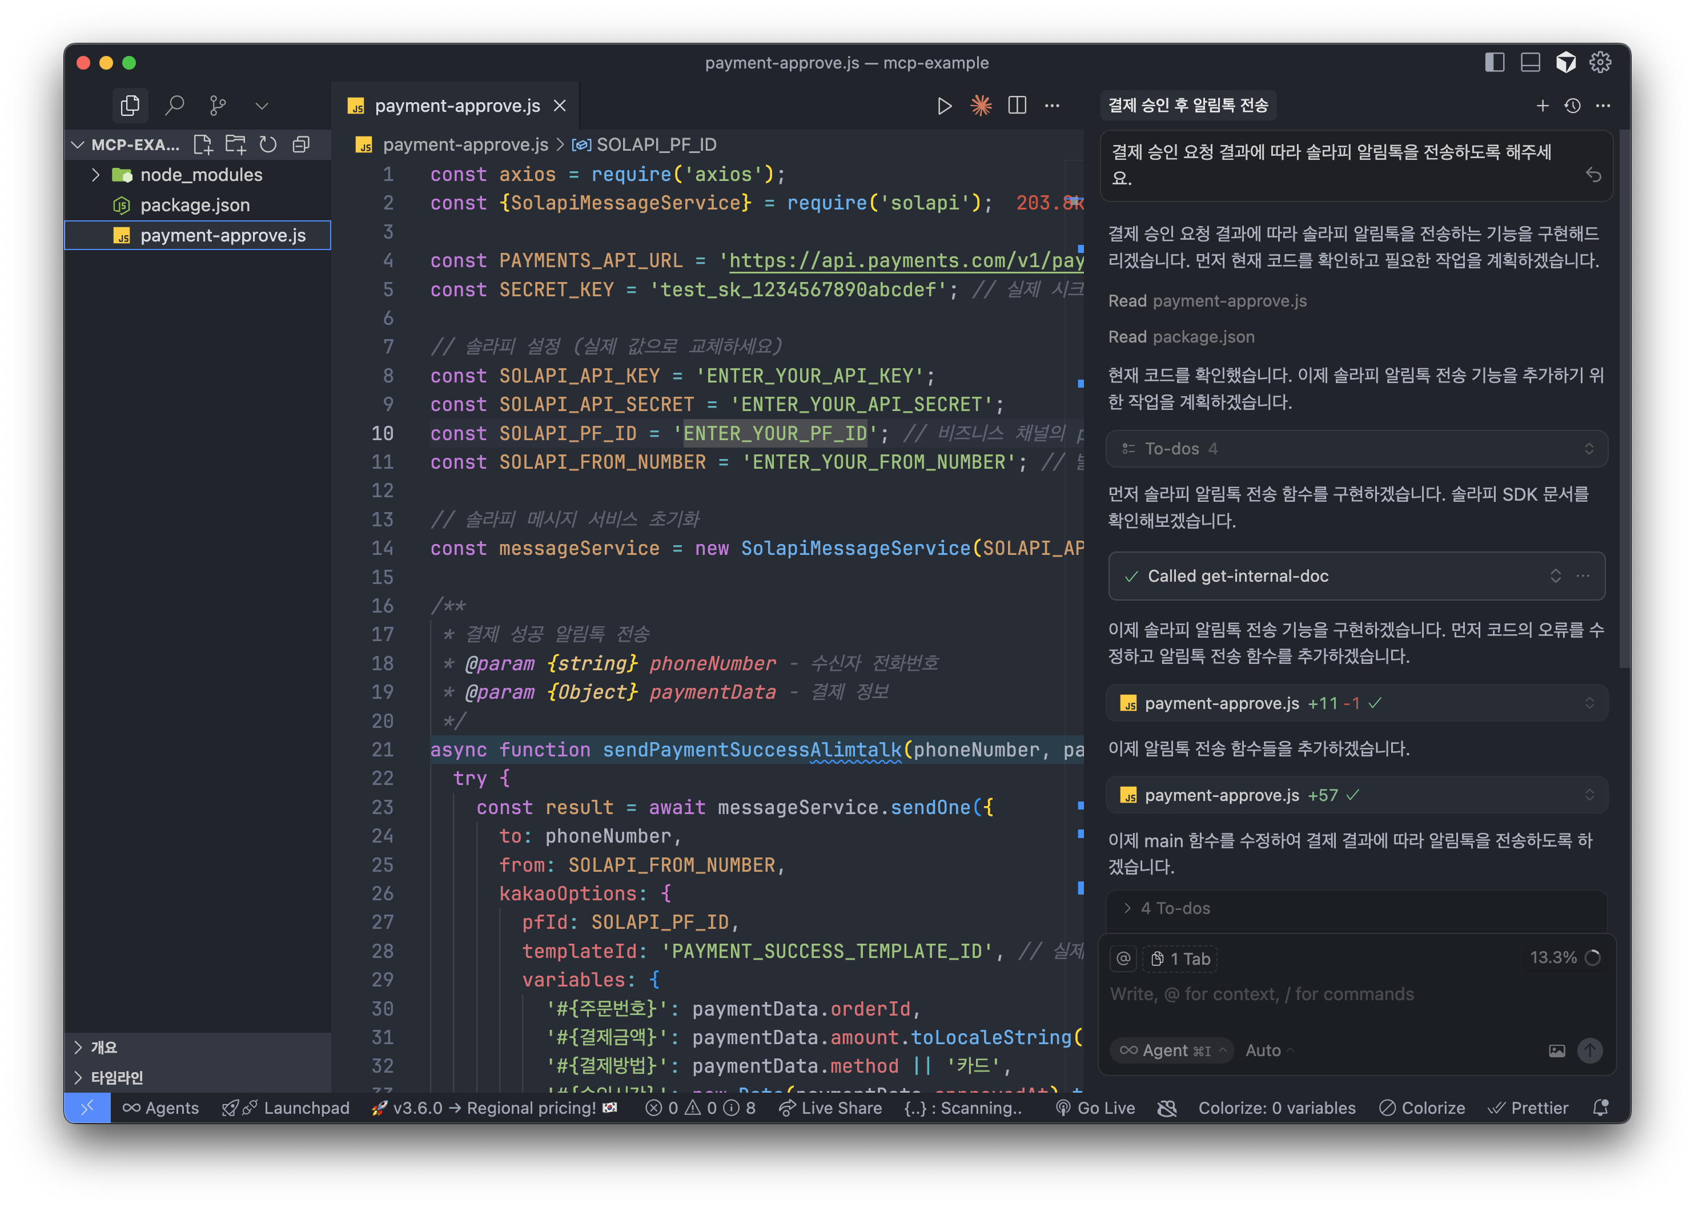
Task: Open package.json in the explorer
Action: tap(195, 206)
